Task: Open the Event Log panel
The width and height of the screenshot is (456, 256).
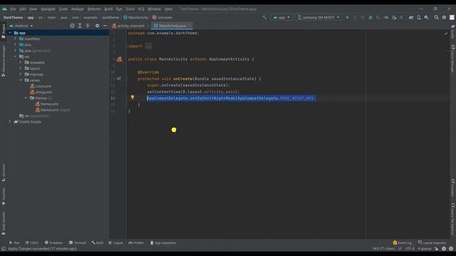Action: click(403, 242)
